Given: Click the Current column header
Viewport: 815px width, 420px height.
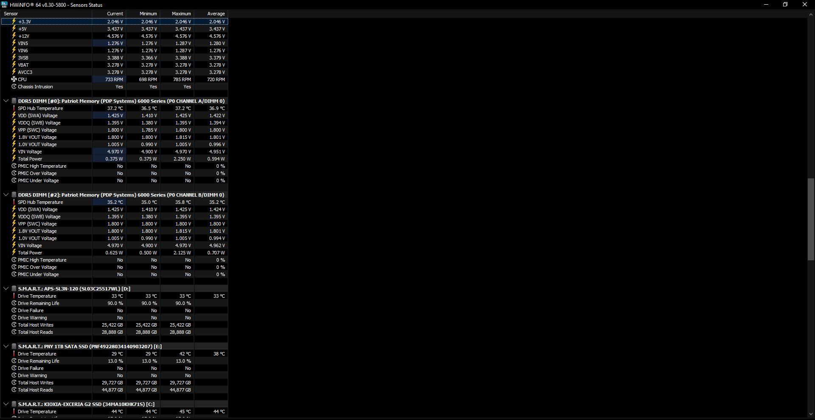Looking at the screenshot, I should [x=109, y=14].
